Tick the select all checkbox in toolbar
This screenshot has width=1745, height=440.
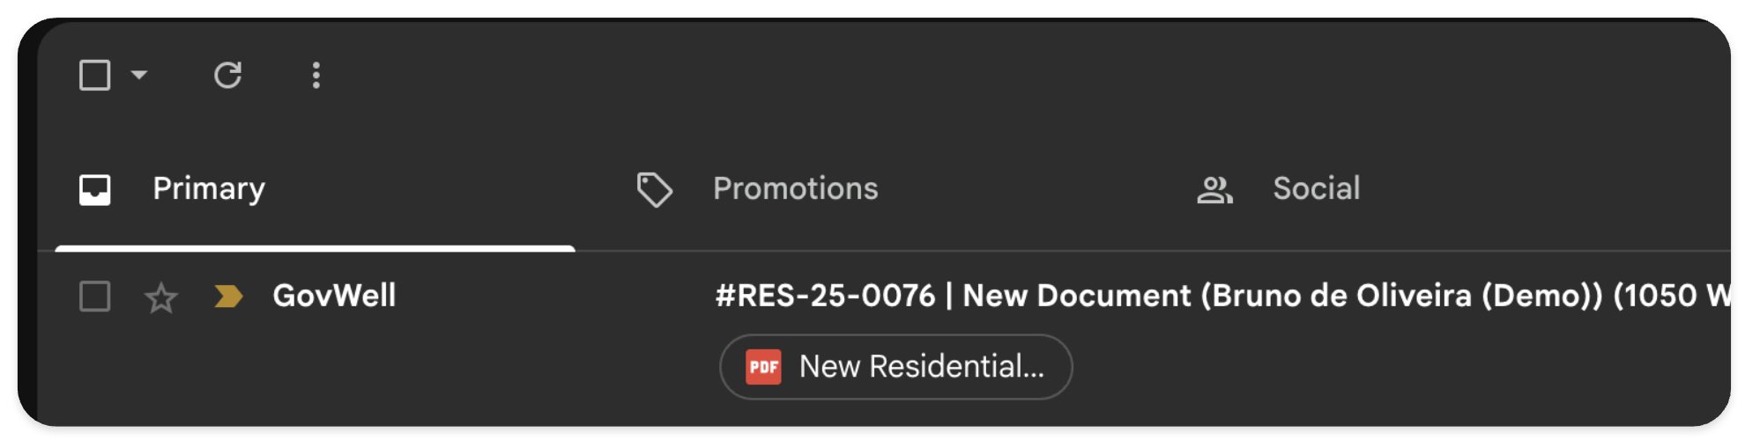pos(95,76)
